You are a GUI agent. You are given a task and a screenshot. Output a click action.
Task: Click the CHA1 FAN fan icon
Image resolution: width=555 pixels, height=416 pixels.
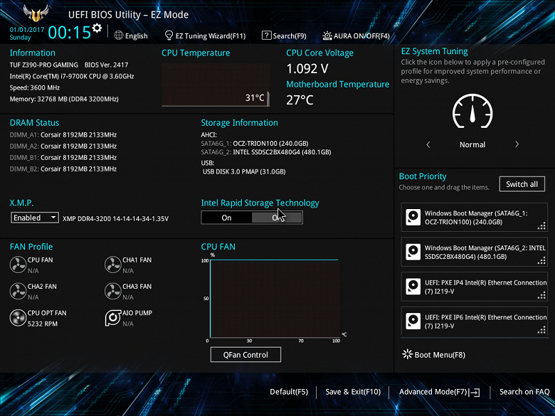coord(113,265)
